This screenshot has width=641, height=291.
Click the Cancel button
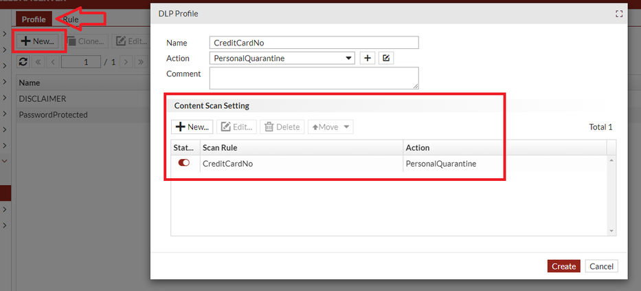pyautogui.click(x=601, y=266)
